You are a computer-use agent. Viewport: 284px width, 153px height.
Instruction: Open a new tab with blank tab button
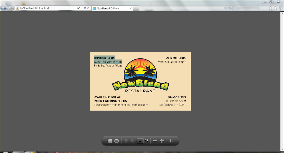(x=136, y=8)
